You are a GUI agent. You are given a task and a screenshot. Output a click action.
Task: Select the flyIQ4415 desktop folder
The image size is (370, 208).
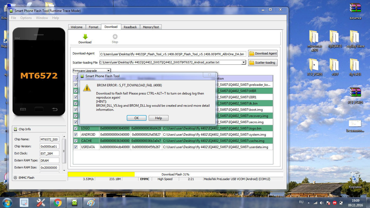(335, 39)
